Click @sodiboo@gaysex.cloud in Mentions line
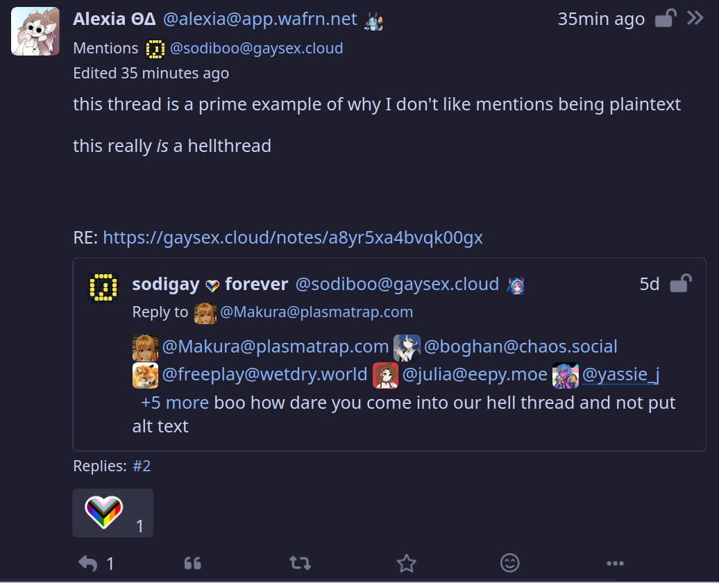719x583 pixels. 256,48
